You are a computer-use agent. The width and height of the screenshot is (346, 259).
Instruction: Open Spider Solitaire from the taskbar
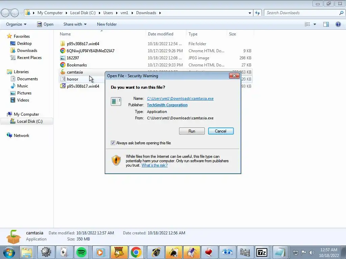(x=192, y=252)
